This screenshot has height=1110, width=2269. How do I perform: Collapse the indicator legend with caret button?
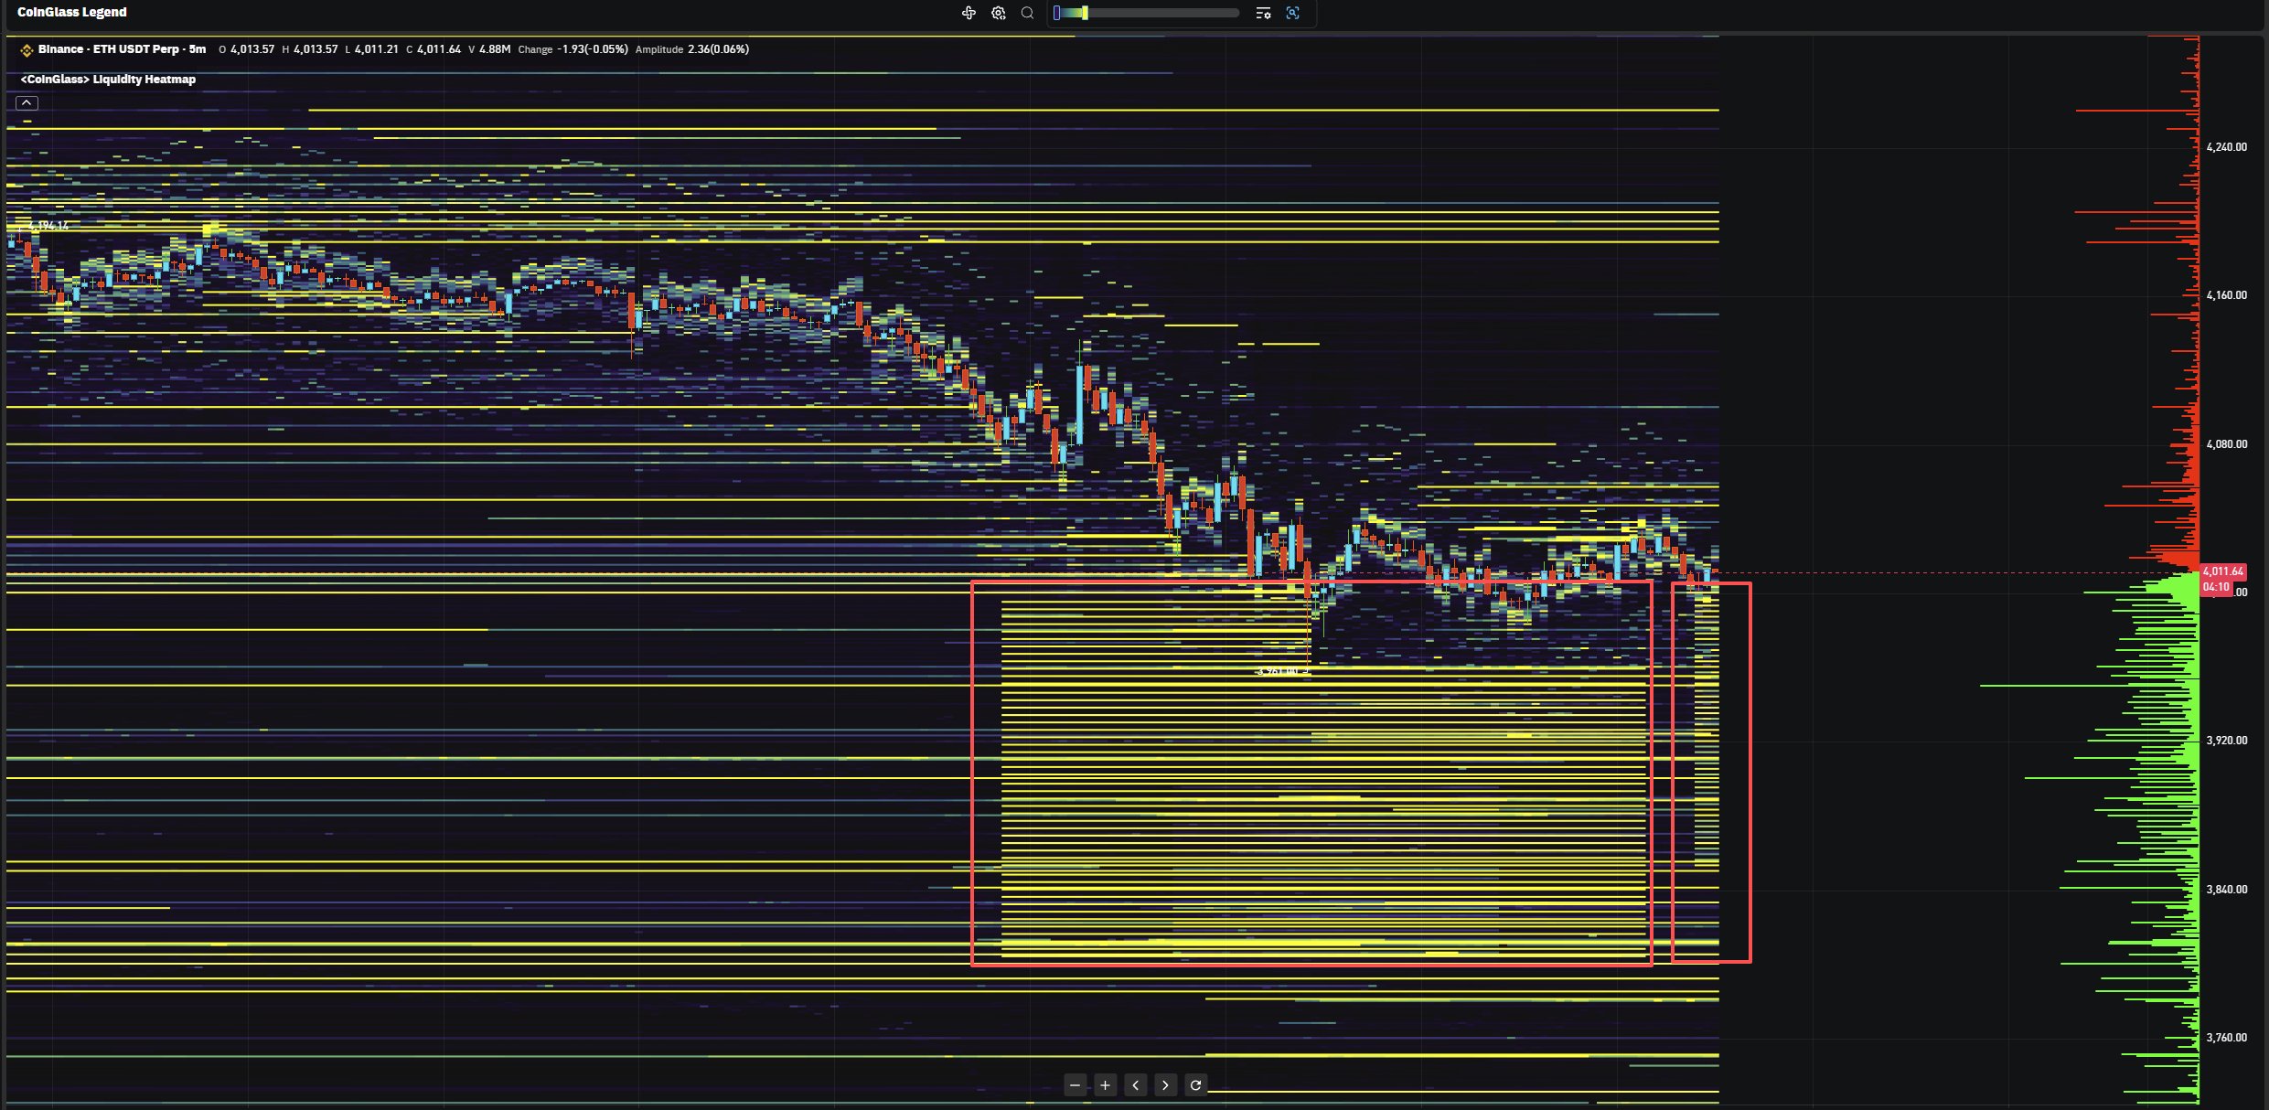click(27, 102)
